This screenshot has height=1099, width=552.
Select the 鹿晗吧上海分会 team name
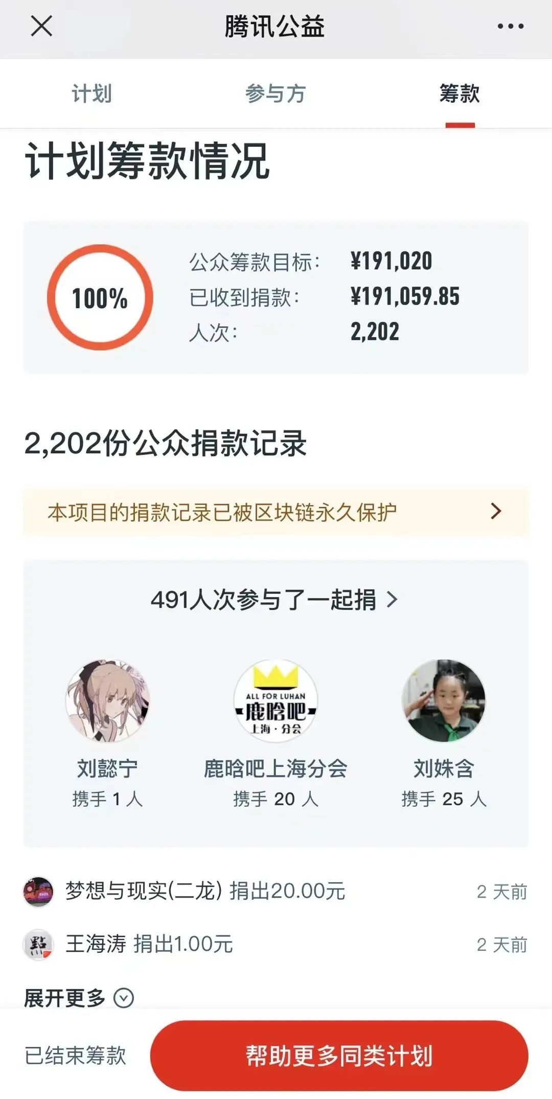click(275, 769)
